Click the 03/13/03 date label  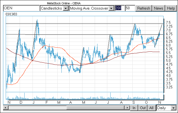pos(11,14)
